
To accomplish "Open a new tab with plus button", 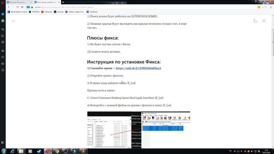I will 63,2.
